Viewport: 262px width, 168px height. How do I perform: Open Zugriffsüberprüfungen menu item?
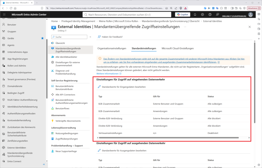66,139
